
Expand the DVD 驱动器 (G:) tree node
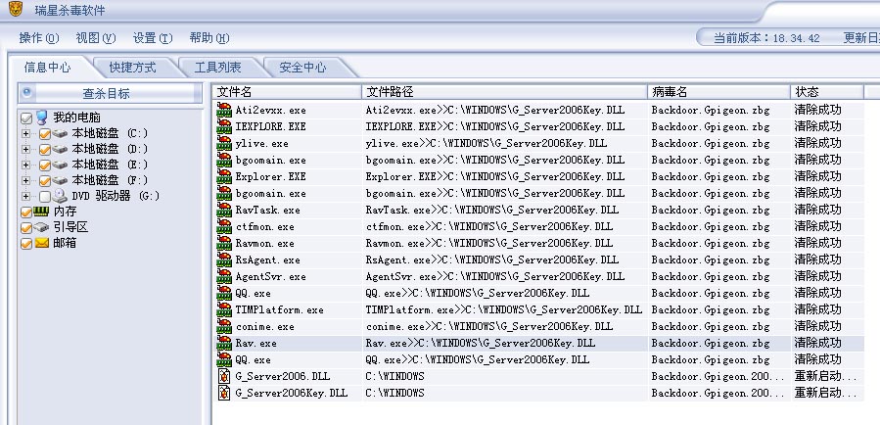click(x=25, y=197)
